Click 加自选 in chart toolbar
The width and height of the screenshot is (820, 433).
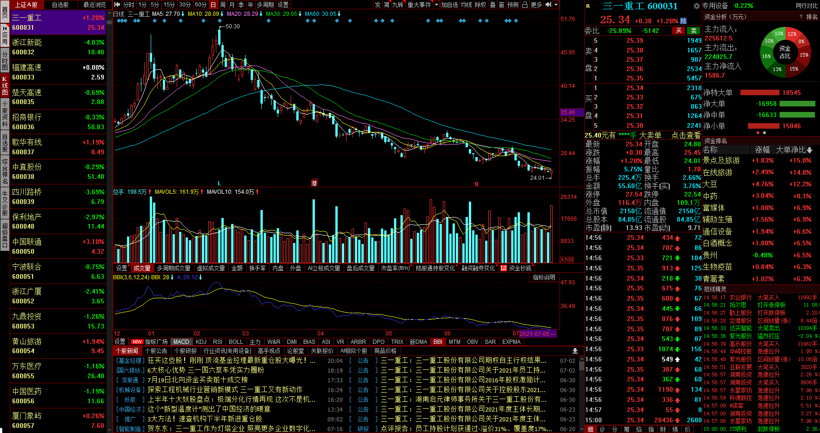pyautogui.click(x=450, y=5)
